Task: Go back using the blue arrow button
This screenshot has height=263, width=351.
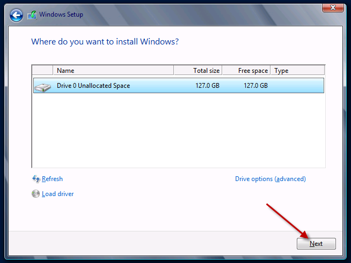Action: [x=16, y=15]
